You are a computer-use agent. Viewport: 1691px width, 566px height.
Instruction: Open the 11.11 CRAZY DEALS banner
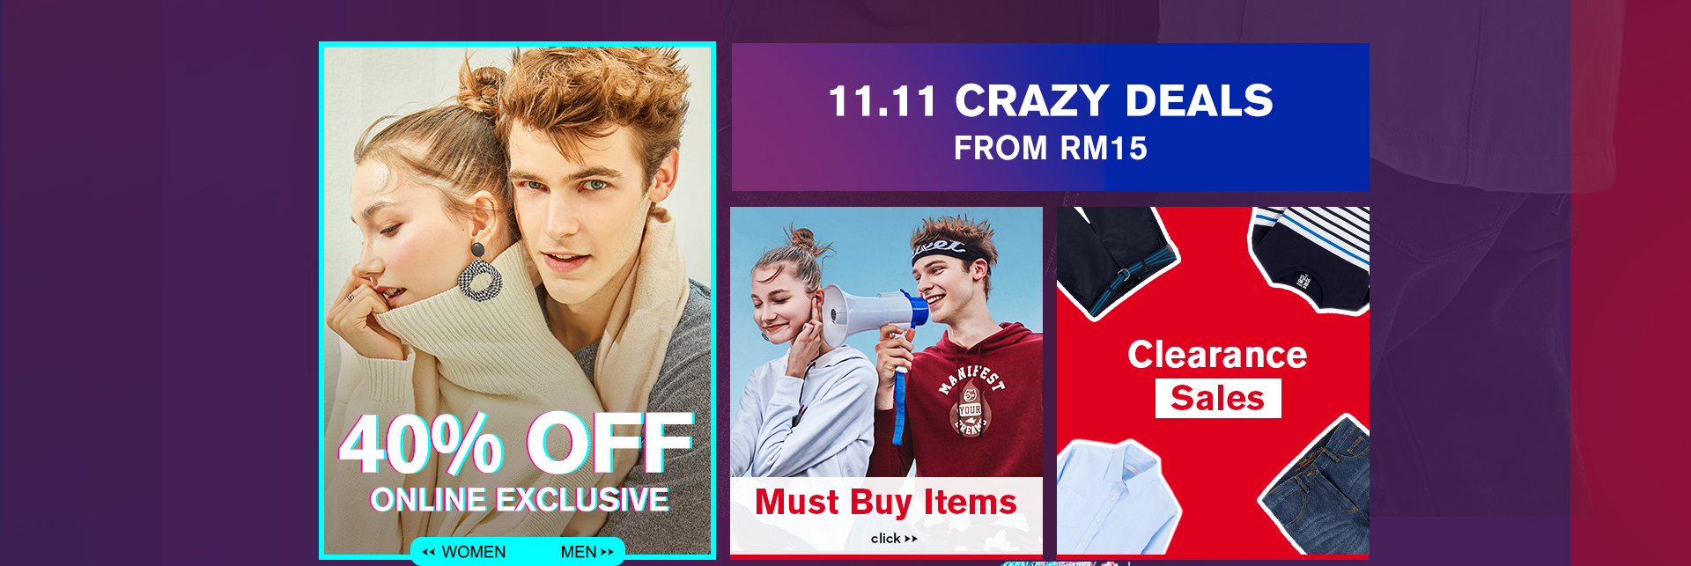pyautogui.click(x=1050, y=117)
